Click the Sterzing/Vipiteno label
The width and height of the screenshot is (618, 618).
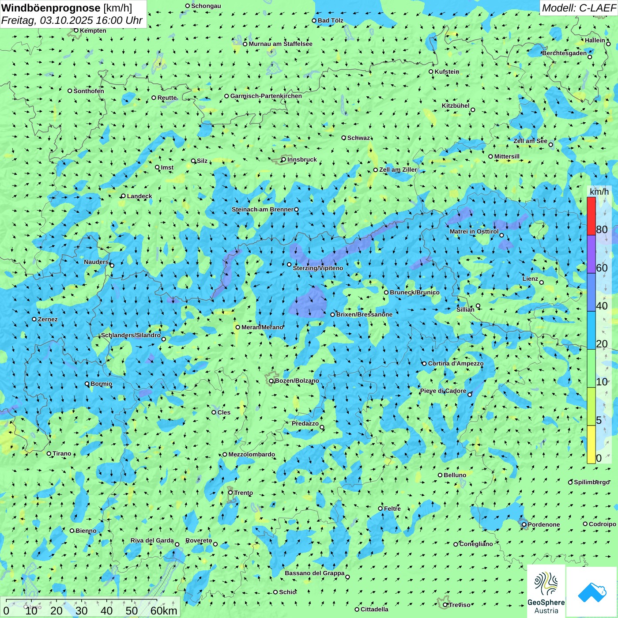(318, 268)
